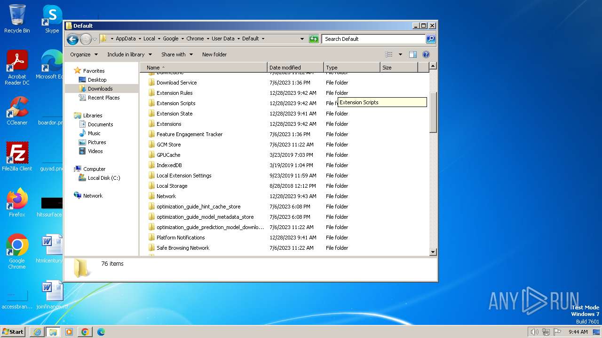Image resolution: width=602 pixels, height=338 pixels.
Task: Click the file list scroll up arrow
Action: 433,66
